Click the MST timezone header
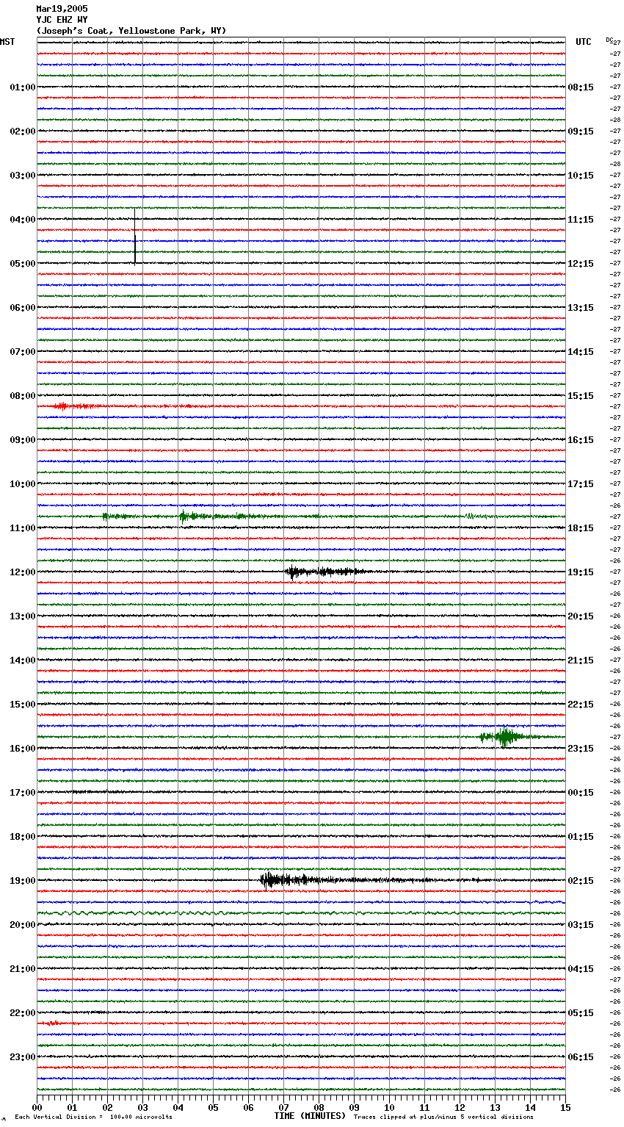Image resolution: width=624 pixels, height=1127 pixels. [7, 42]
